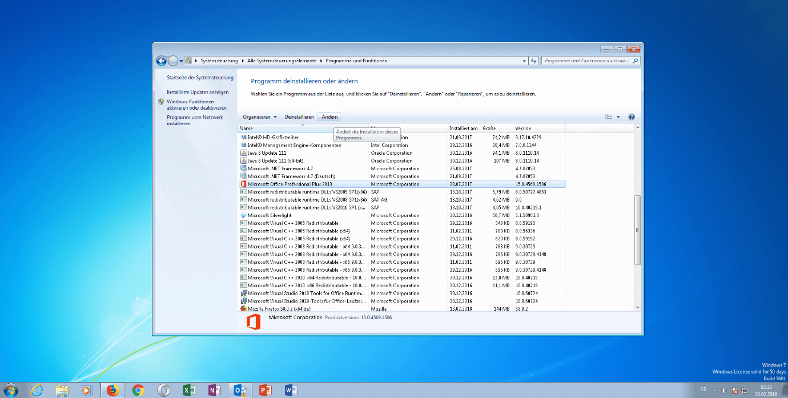Click the Microsoft Office icon in the selected row
This screenshot has height=398, width=788.
point(243,184)
